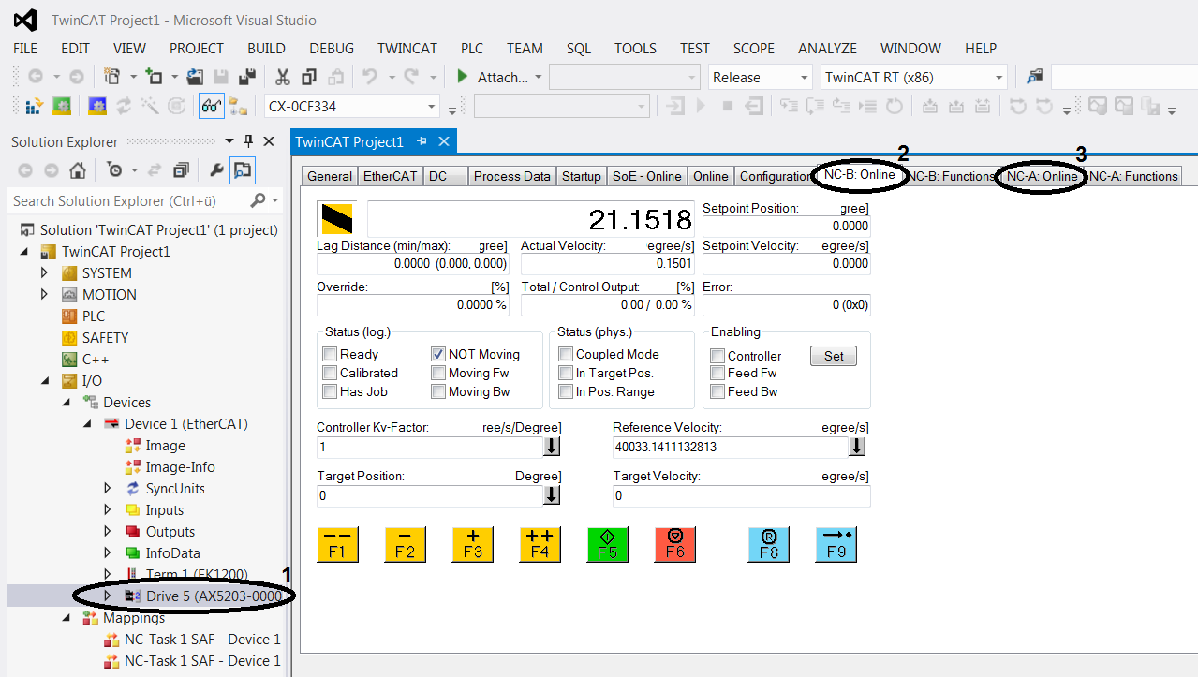Screen dimensions: 1198x677
Task: Click the Solution Explorer Home icon
Action: 78,170
